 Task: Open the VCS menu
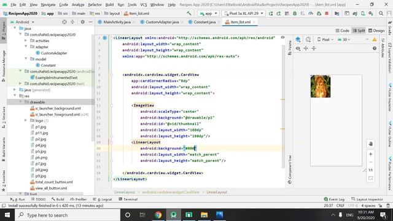tap(143, 4)
